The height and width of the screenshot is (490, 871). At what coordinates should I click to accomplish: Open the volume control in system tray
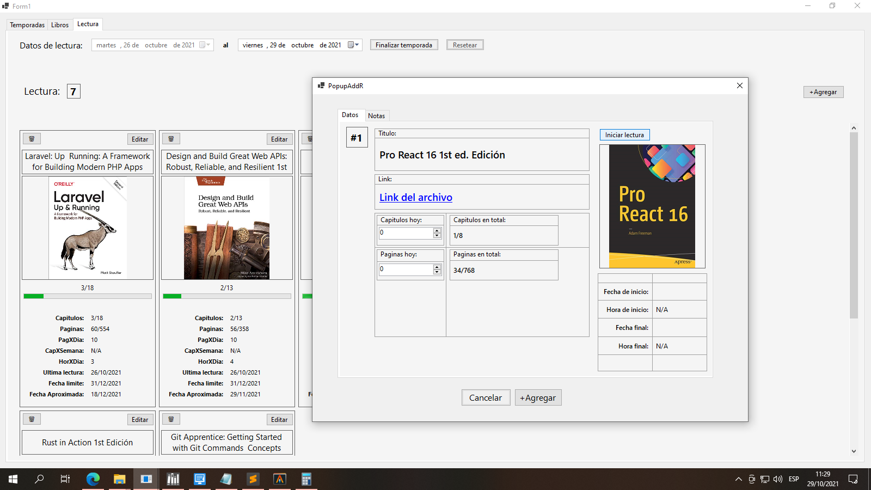(x=778, y=479)
